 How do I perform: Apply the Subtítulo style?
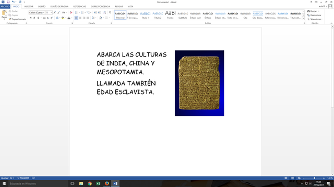click(183, 15)
